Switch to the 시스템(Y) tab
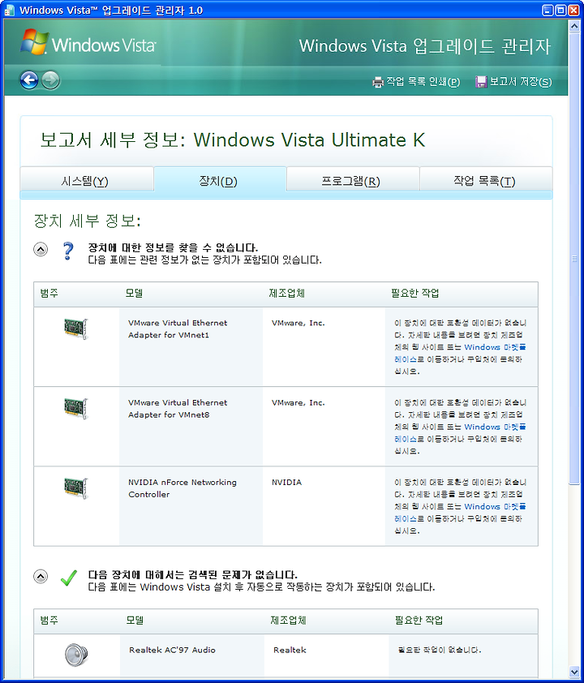The image size is (584, 683). (87, 179)
